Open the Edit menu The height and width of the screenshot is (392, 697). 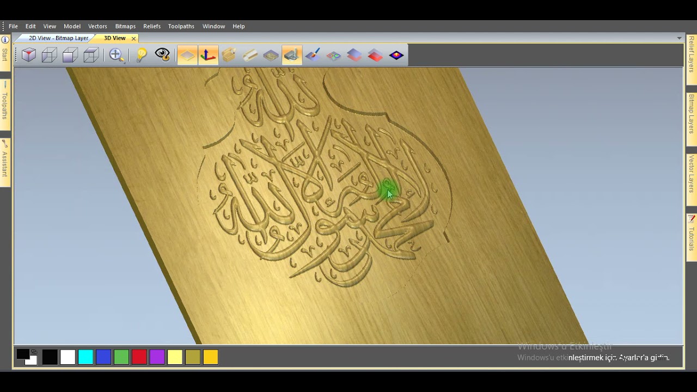(x=30, y=26)
